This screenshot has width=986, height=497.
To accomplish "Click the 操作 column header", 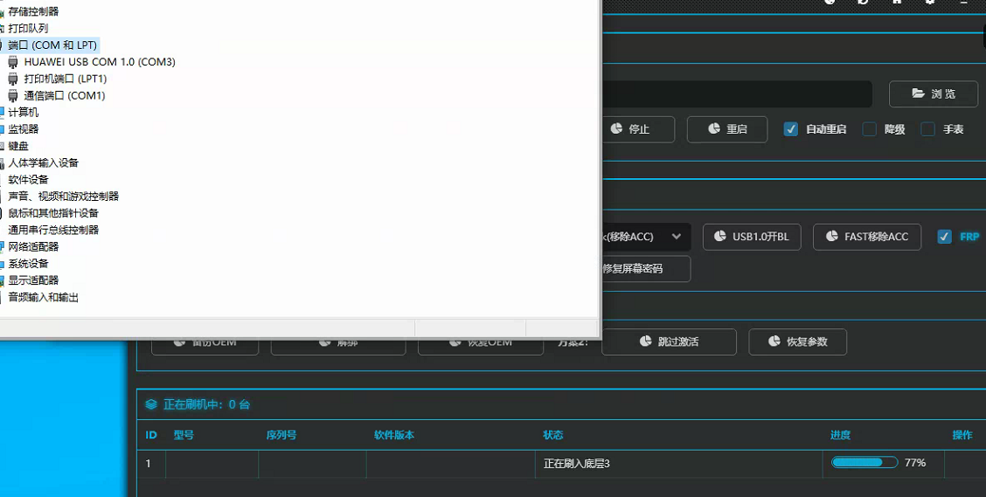I will 962,435.
